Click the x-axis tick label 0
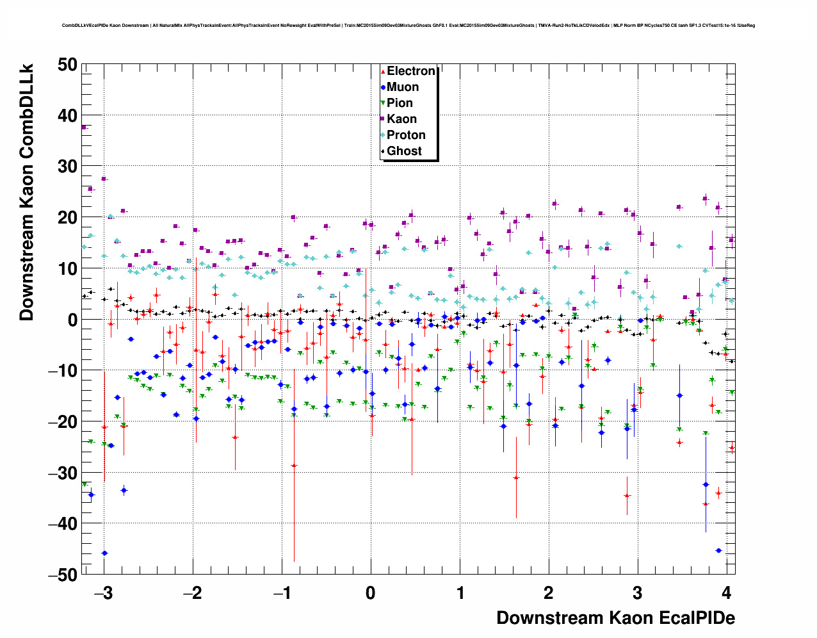 pyautogui.click(x=371, y=593)
